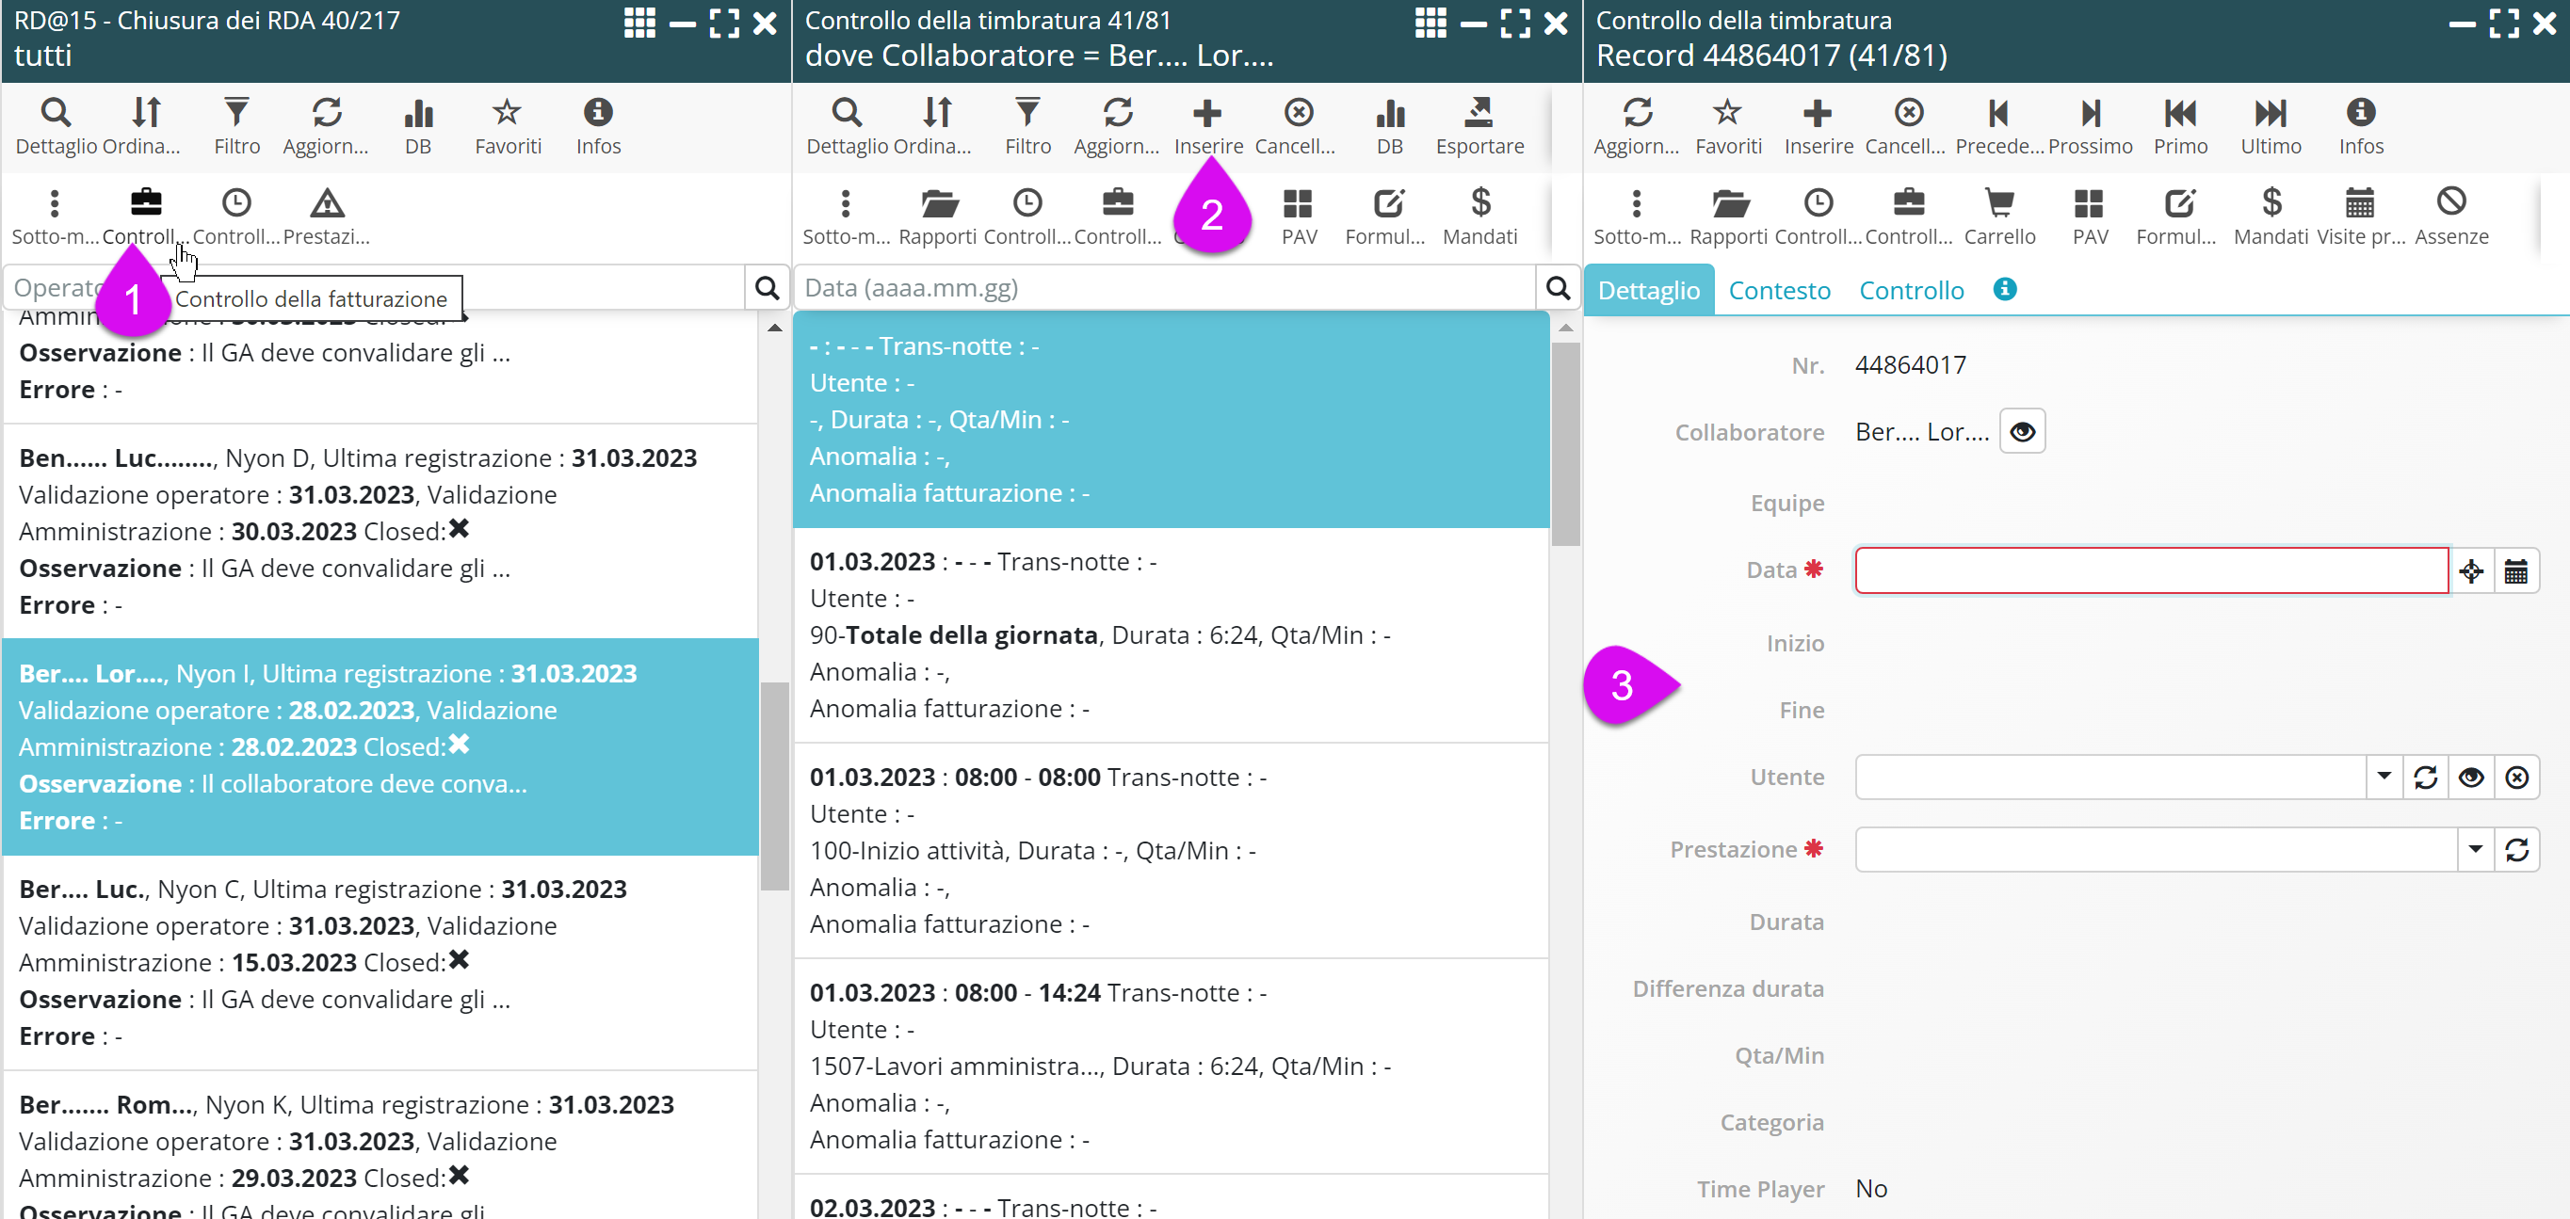The image size is (2570, 1219).
Task: Expand the Utente dropdown arrow
Action: [x=2384, y=778]
